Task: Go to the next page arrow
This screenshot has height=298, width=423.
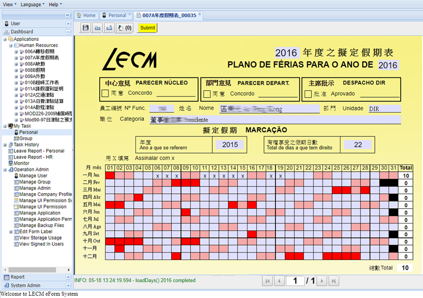Action: tap(321, 281)
